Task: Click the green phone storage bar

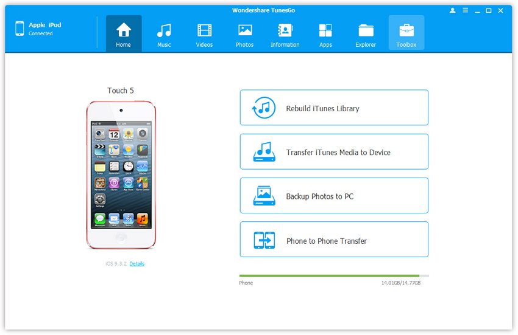Action: coord(329,275)
